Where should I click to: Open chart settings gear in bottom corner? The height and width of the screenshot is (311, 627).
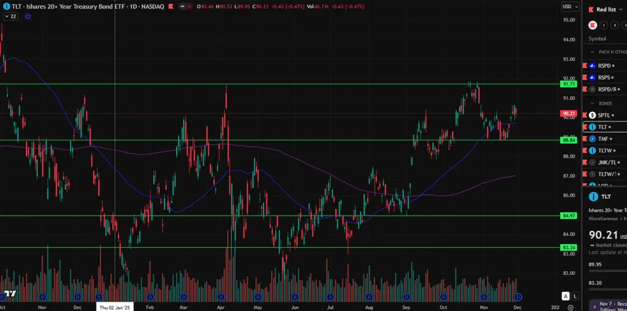pyautogui.click(x=571, y=308)
